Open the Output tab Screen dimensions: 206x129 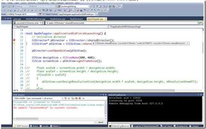coord(194,126)
